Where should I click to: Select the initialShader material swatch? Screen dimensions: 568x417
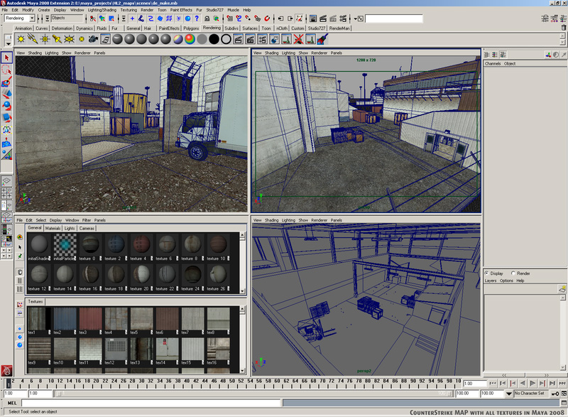(39, 244)
